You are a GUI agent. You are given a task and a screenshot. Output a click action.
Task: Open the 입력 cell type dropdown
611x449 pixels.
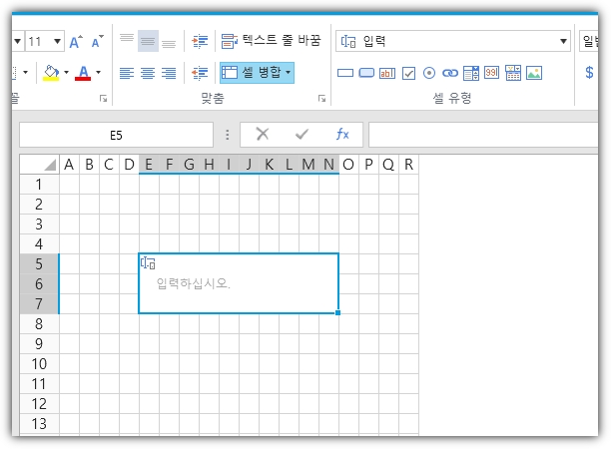[564, 41]
